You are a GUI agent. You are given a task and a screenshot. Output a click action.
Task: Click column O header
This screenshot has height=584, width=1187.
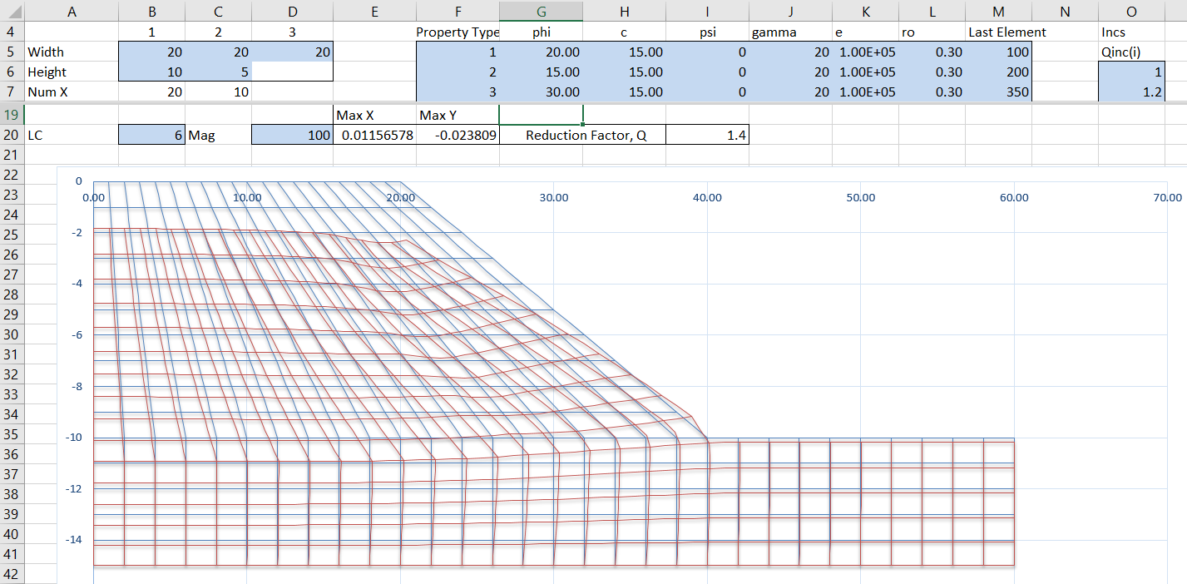(1131, 11)
